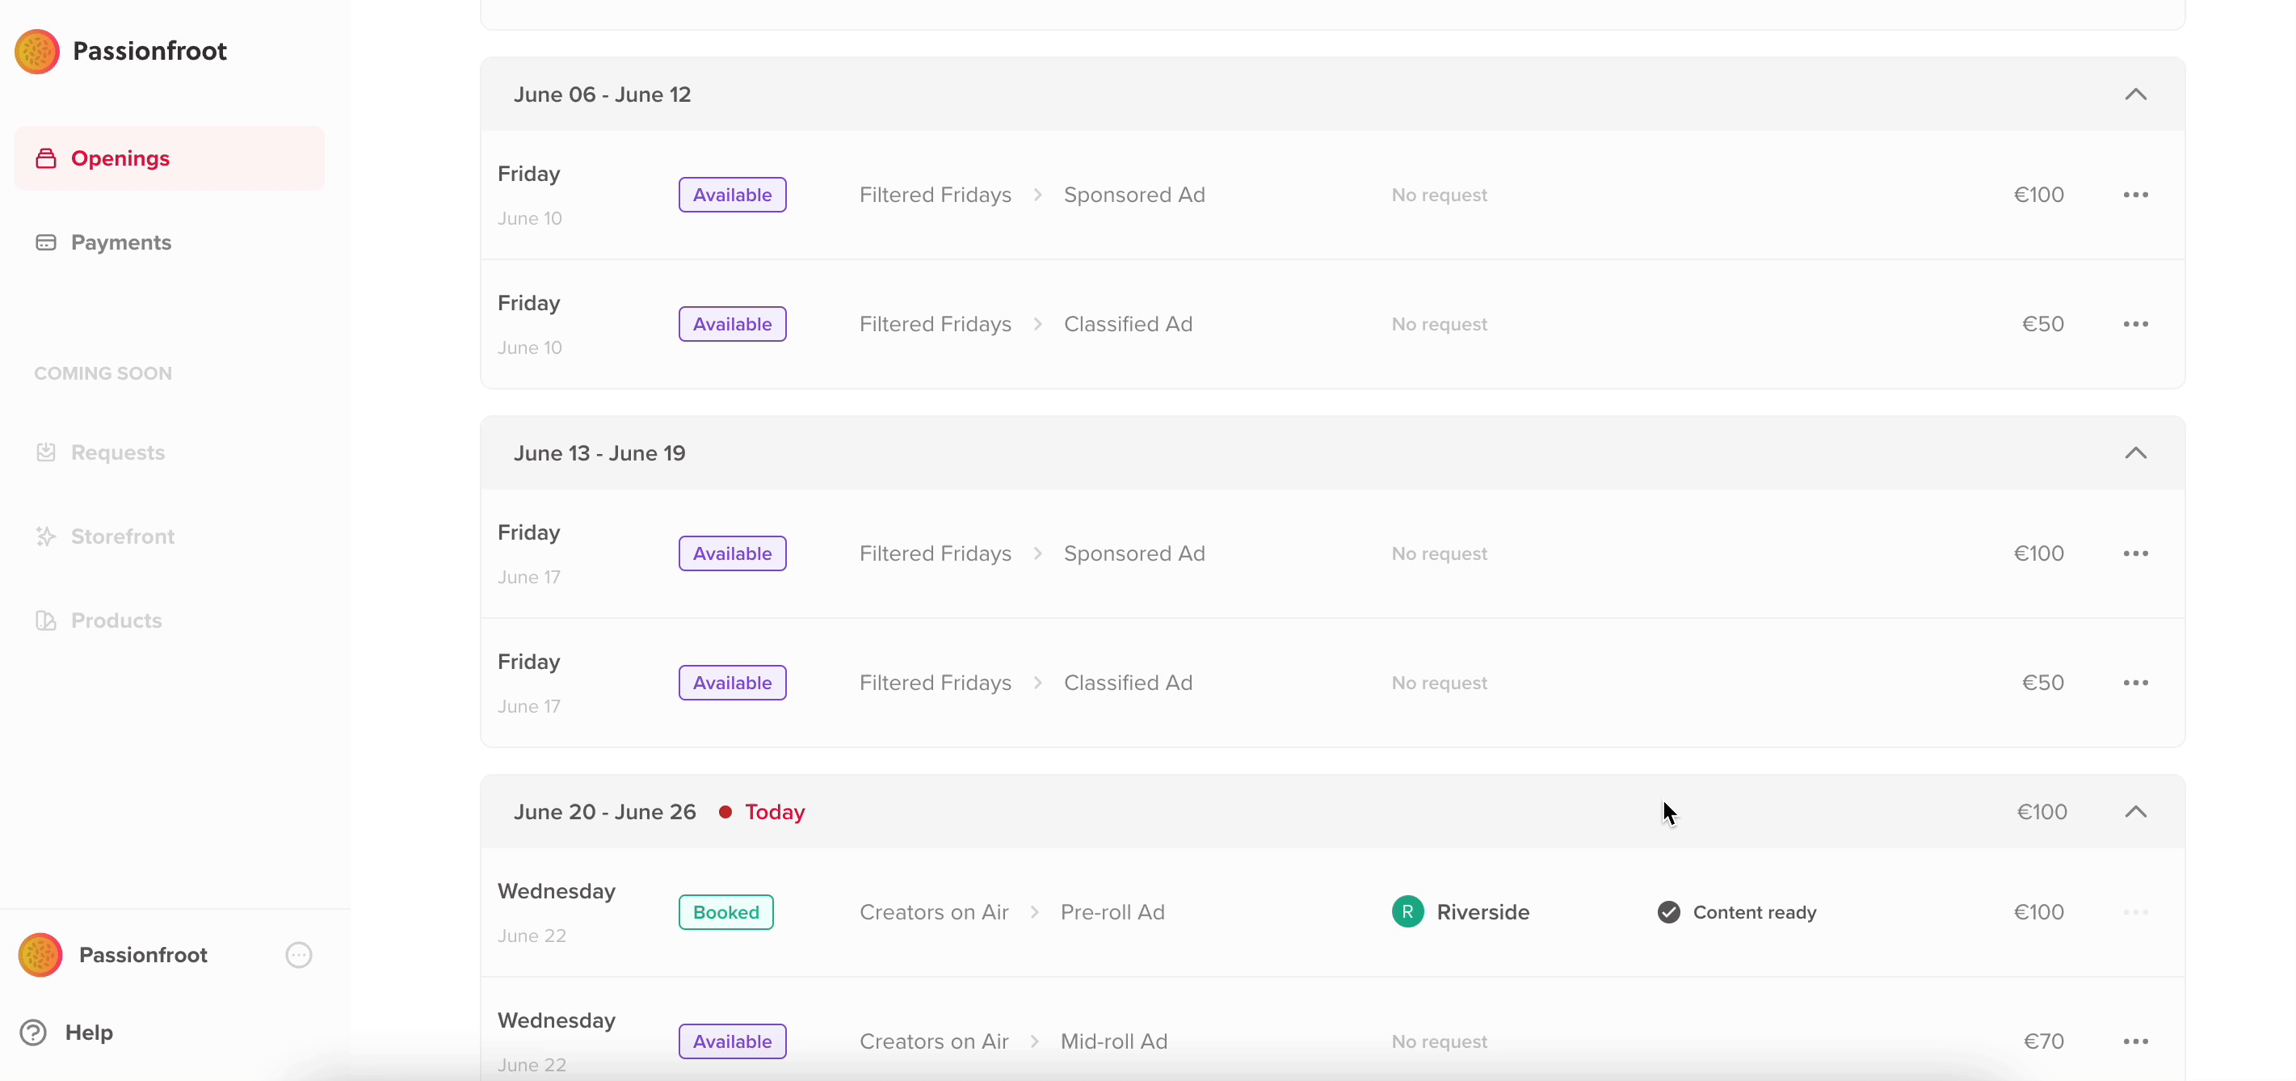
Task: Open more options for June 17 Classified Ad
Action: 2134,683
